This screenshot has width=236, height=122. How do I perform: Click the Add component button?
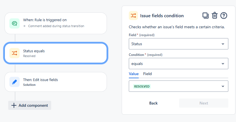(x=30, y=105)
